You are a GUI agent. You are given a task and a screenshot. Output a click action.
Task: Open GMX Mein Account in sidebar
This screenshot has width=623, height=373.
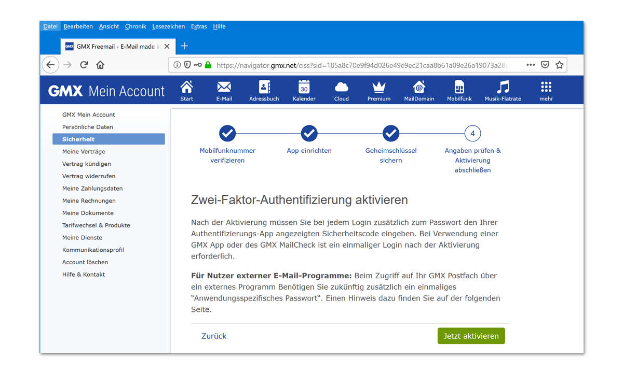[x=89, y=114]
